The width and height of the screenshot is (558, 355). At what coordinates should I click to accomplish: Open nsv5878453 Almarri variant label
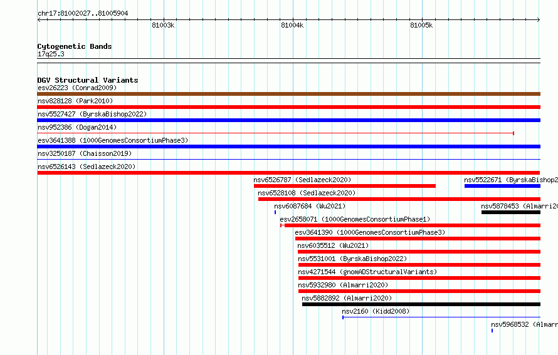(x=519, y=206)
